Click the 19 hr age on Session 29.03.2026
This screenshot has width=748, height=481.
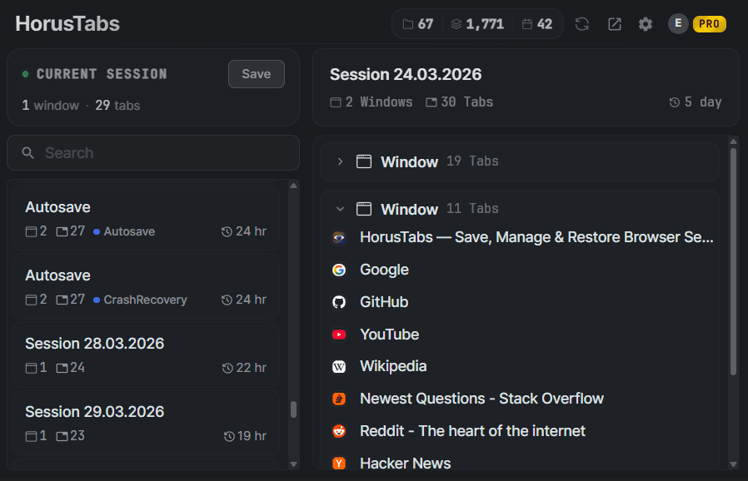[245, 436]
